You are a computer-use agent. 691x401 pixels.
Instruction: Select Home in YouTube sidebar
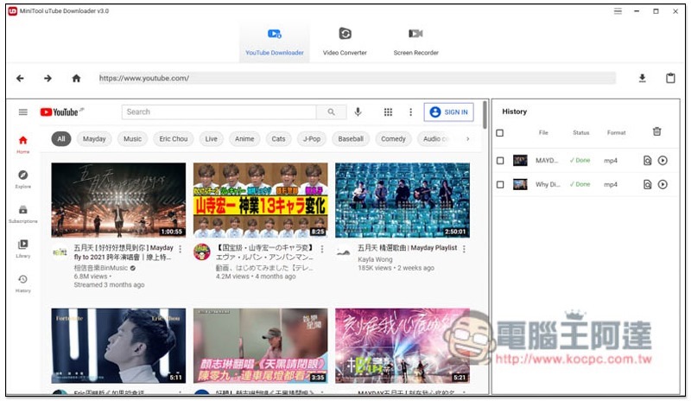(23, 144)
